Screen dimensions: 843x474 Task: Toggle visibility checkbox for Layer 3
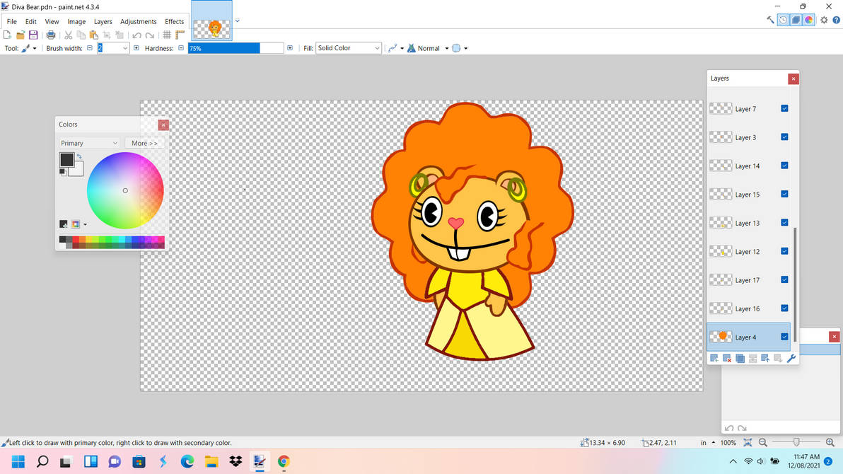[x=784, y=137]
